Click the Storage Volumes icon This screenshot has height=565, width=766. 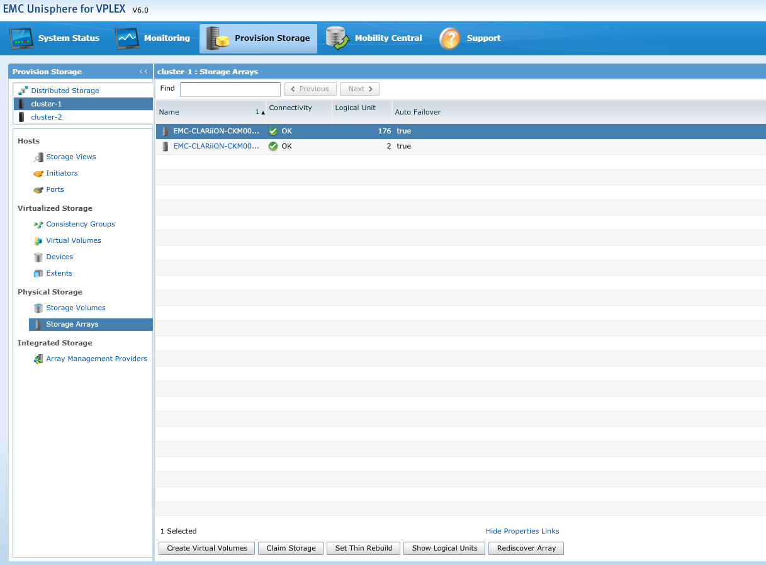tap(38, 308)
